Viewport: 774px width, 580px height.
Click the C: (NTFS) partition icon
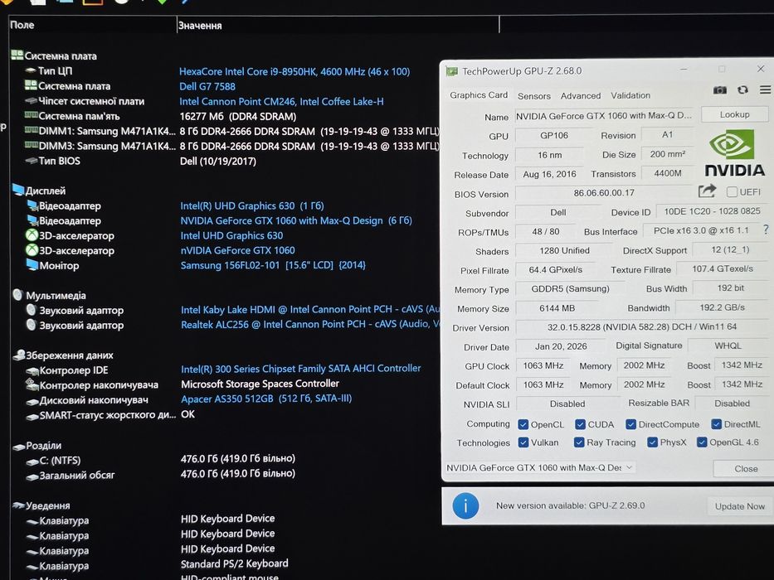point(32,462)
